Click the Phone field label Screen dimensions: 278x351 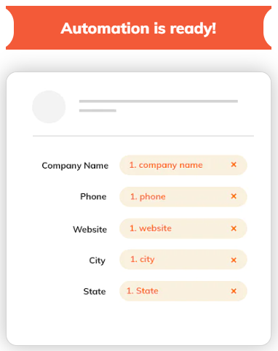(x=93, y=196)
